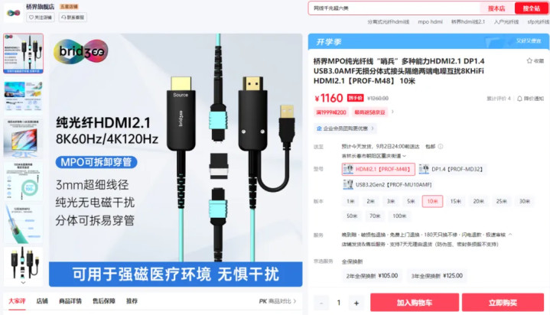Click the search input field
The height and width of the screenshot is (315, 550).
tap(394, 8)
